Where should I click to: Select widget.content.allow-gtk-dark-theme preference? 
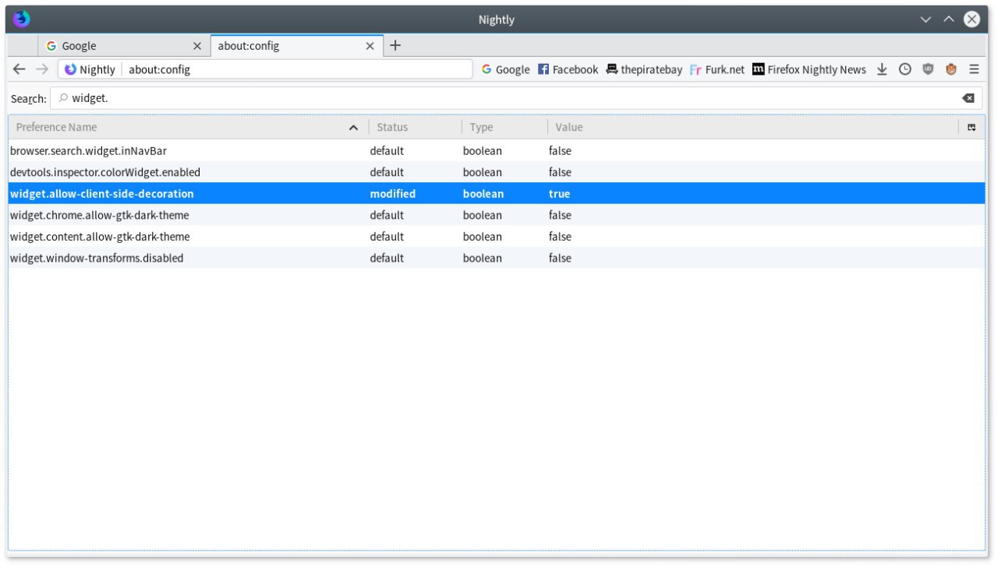(497, 236)
